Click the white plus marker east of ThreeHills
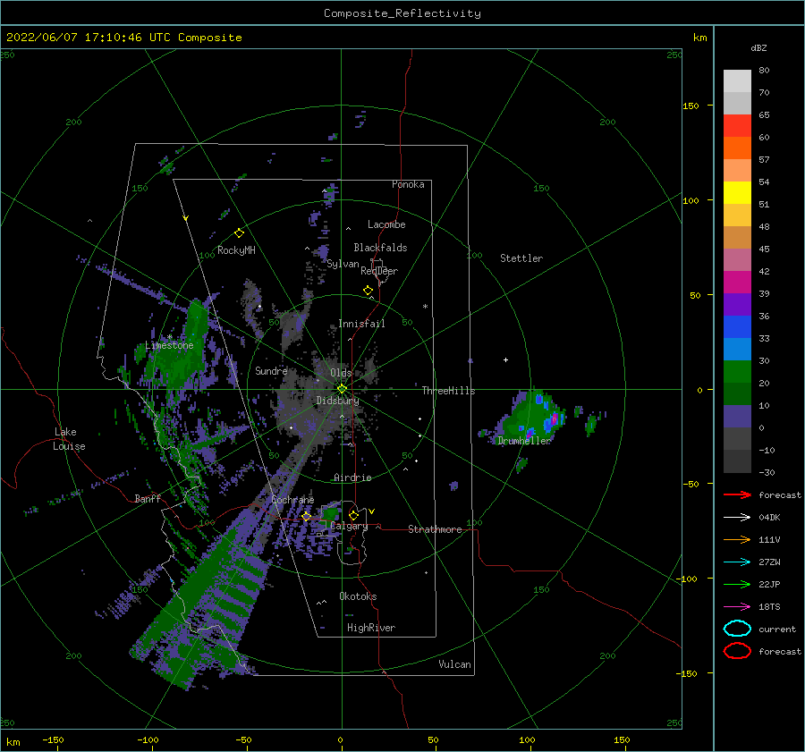 pos(505,359)
